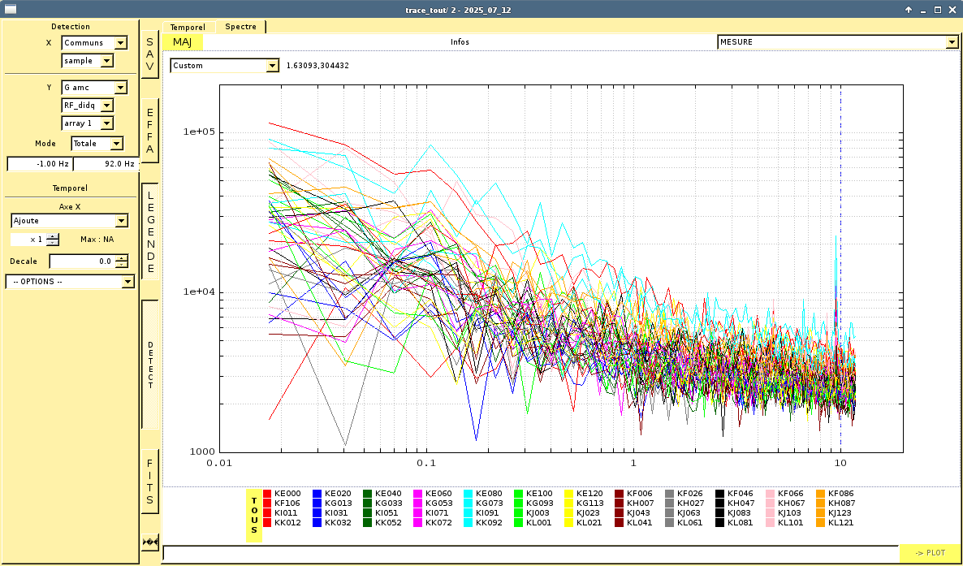
Task: Open the MESURE dropdown
Action: [x=837, y=42]
